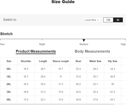This screenshot has width=126, height=105.
Task: Open the Local Size dropdown
Action: pyautogui.click(x=92, y=20)
